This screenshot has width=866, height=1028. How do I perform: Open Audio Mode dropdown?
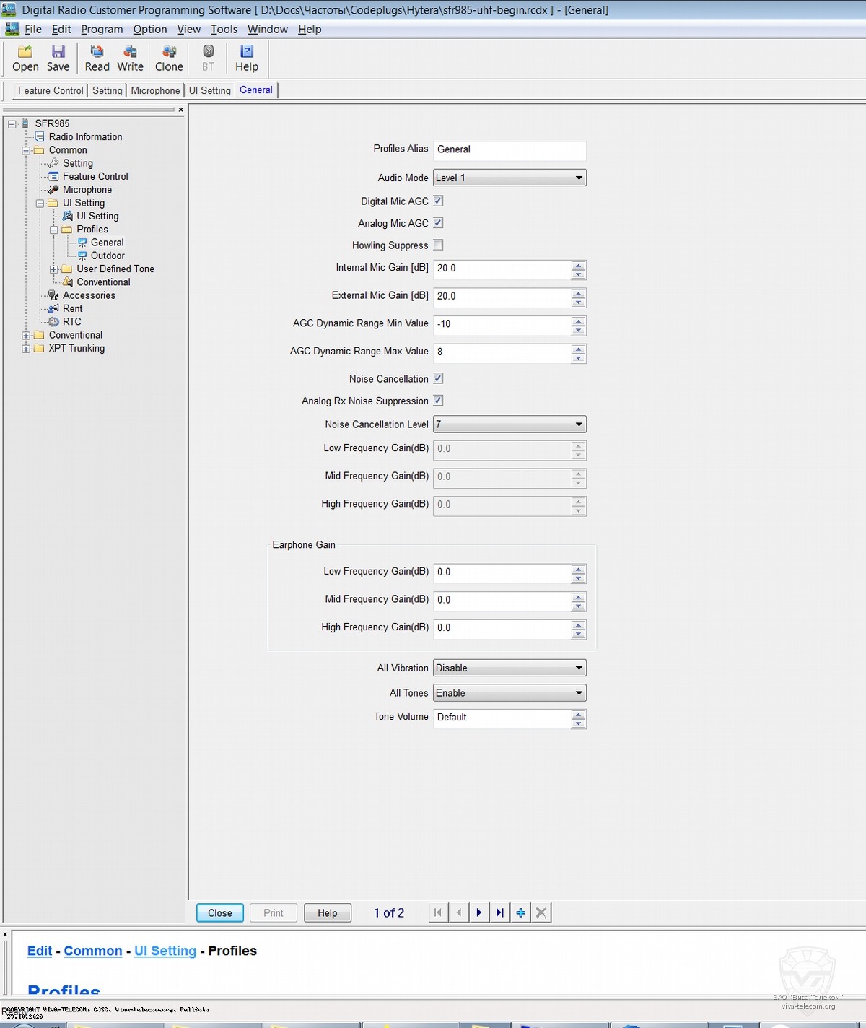click(509, 178)
